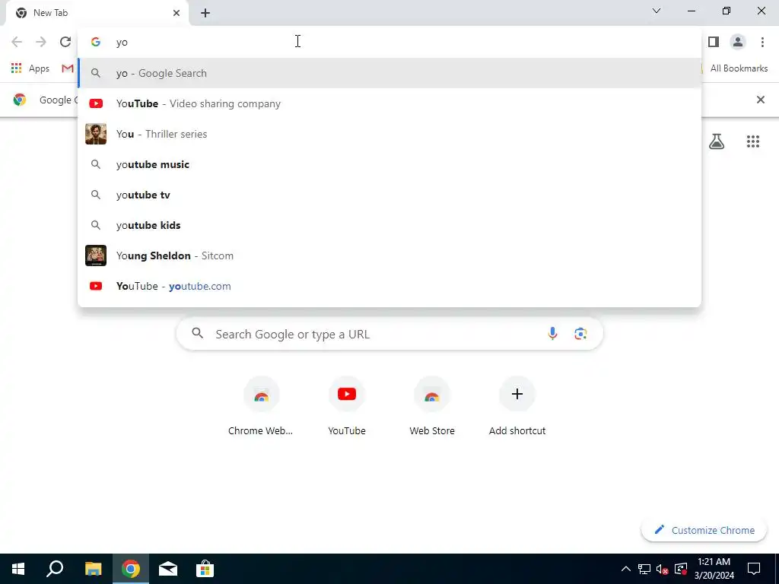Choose the 'Young Sheldon - Sitcom' suggestion

[x=389, y=255]
